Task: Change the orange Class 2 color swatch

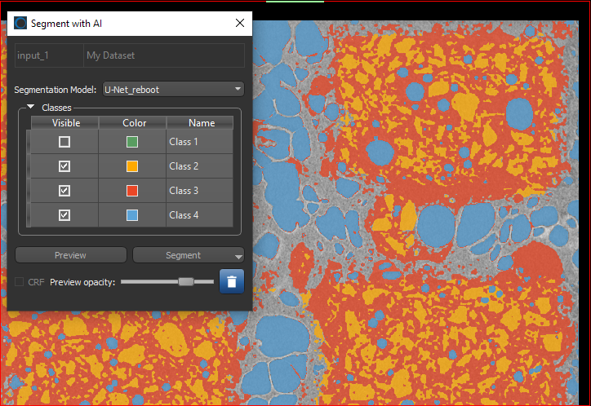Action: [132, 166]
